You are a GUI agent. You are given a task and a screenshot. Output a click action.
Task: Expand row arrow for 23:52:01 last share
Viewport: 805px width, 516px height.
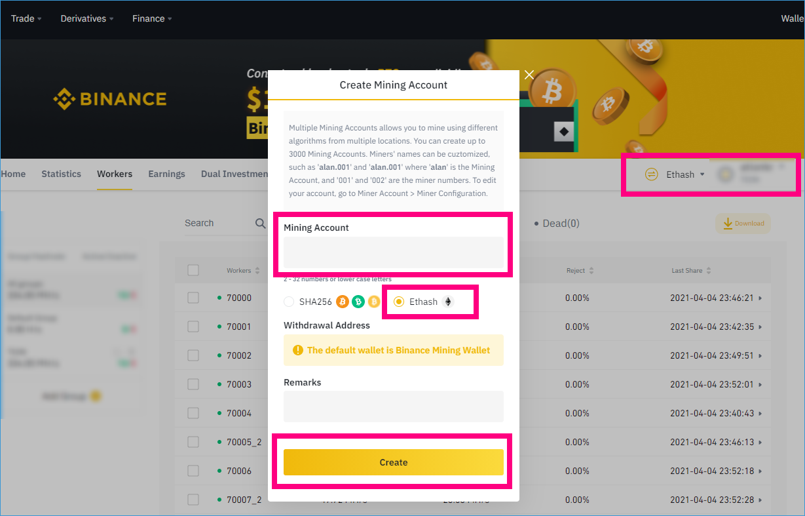[760, 385]
